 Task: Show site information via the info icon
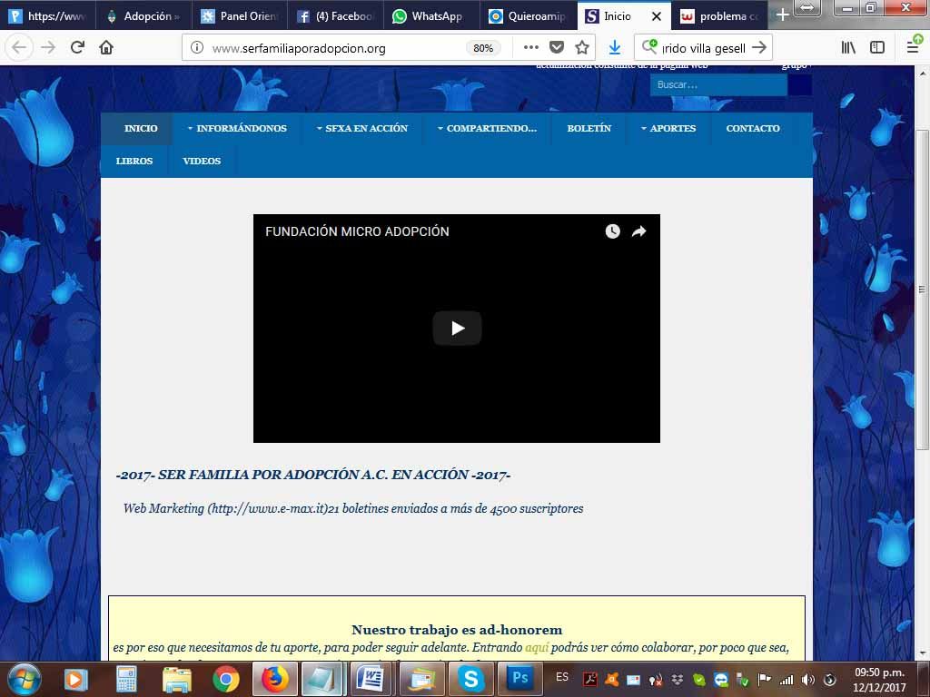(197, 47)
